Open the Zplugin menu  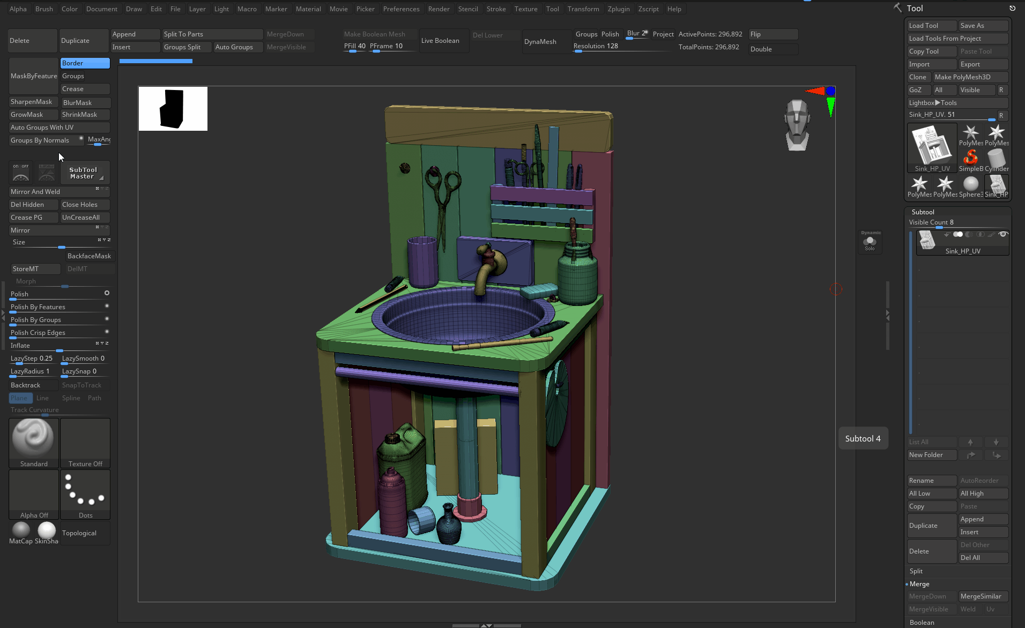618,9
